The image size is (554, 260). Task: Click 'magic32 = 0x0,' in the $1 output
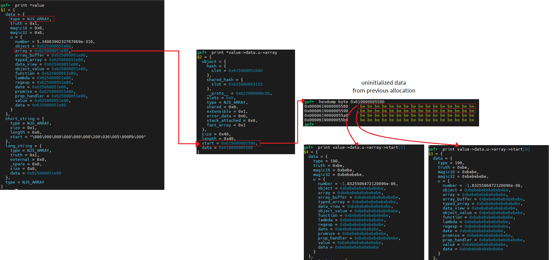(27, 32)
